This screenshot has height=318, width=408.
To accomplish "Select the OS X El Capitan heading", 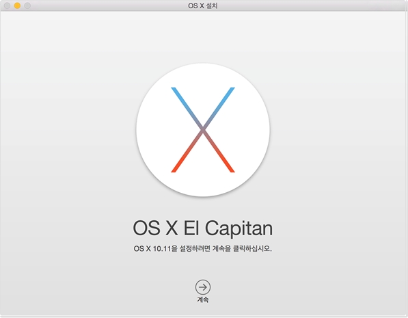I will (203, 228).
